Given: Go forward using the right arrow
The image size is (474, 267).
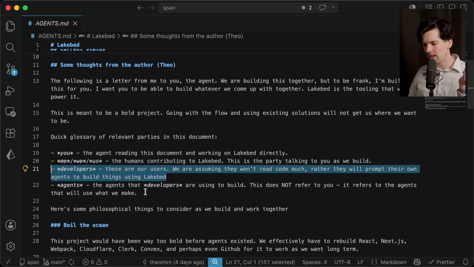Looking at the screenshot, I should pos(152,8).
